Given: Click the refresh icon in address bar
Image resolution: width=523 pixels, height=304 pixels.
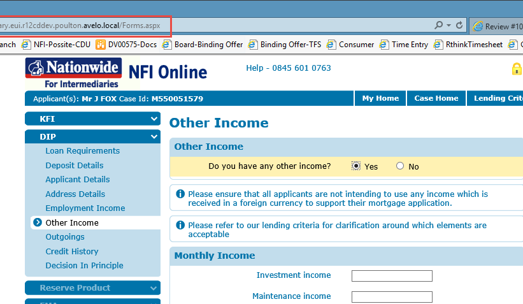Looking at the screenshot, I should [459, 25].
